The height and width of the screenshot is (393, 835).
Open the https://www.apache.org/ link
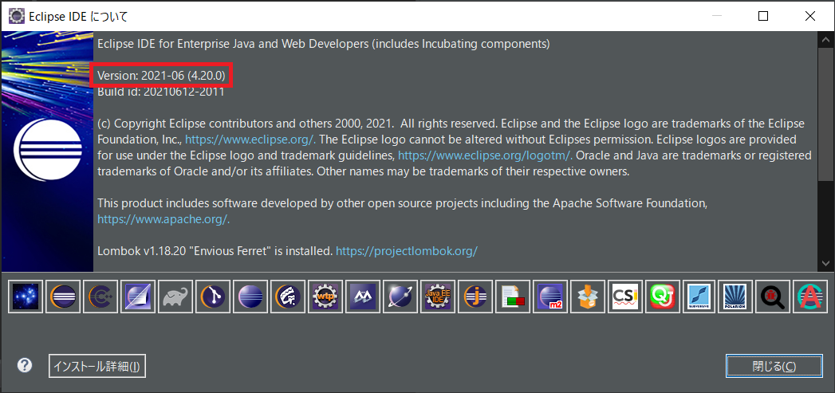coord(163,219)
